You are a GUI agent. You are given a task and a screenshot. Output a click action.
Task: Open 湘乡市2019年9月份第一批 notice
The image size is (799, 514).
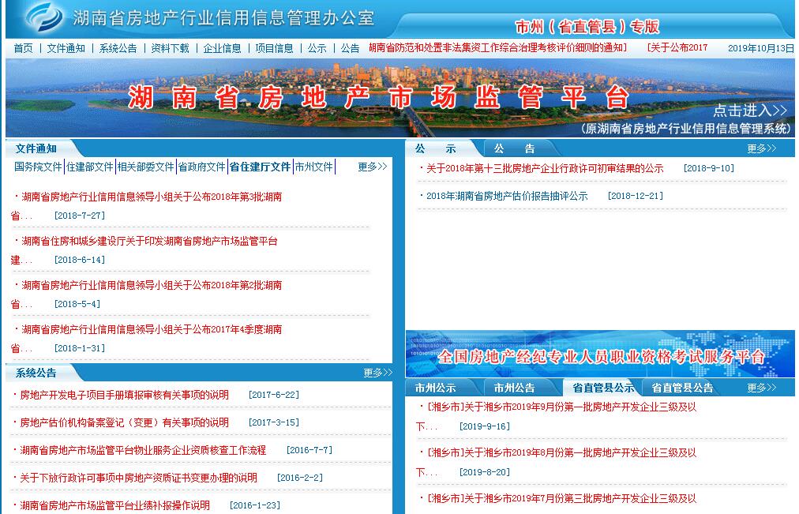[561, 407]
